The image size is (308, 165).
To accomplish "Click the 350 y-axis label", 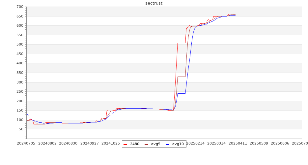I will coord(20,73).
